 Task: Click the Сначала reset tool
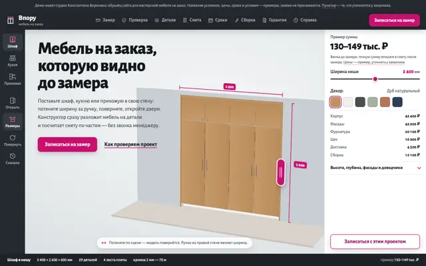click(13, 159)
